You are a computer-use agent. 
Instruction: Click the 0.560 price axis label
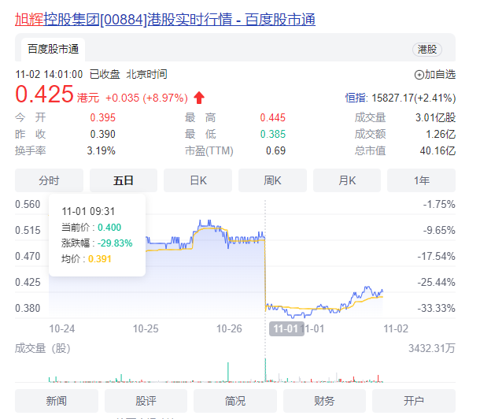(x=28, y=204)
